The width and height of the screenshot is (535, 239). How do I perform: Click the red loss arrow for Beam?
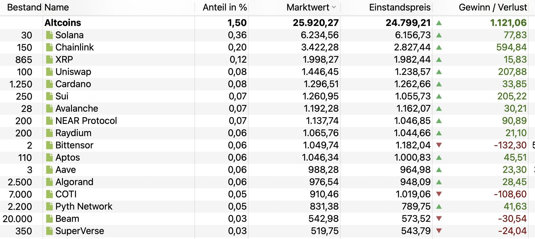pyautogui.click(x=439, y=219)
